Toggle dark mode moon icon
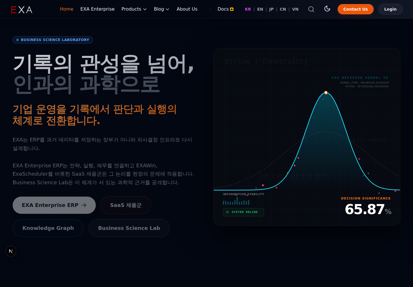Viewport: 413px width, 287px height. tap(327, 9)
